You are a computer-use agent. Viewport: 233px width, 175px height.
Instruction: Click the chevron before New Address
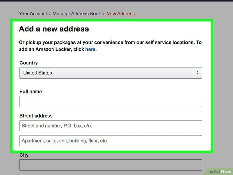pos(104,14)
